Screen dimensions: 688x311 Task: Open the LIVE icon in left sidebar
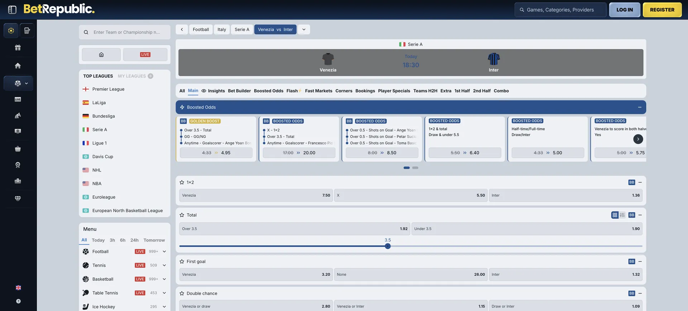18,99
